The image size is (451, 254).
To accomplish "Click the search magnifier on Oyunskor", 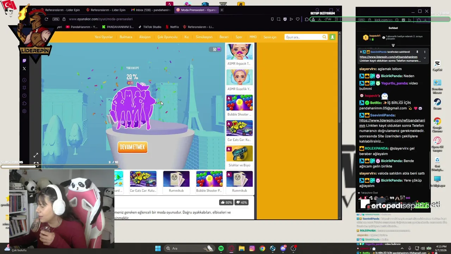I will point(325,37).
